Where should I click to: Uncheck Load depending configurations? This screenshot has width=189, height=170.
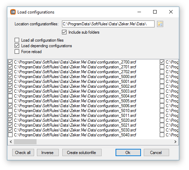click(x=17, y=46)
